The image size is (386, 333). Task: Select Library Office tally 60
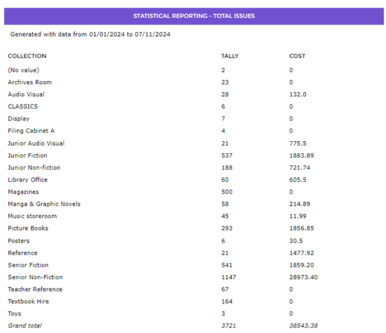(x=225, y=180)
